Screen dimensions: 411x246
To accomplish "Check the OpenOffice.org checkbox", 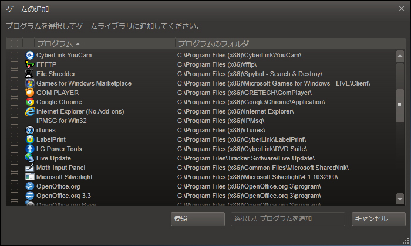I will pyautogui.click(x=15, y=186).
